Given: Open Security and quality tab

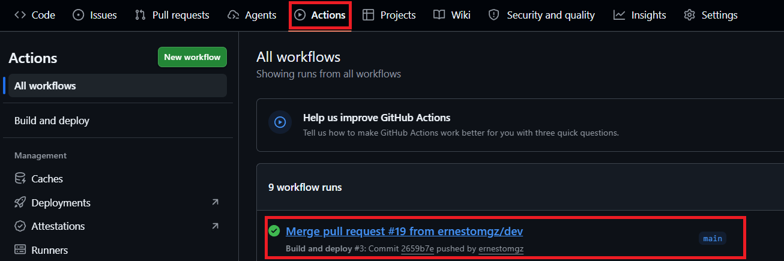Looking at the screenshot, I should point(541,15).
